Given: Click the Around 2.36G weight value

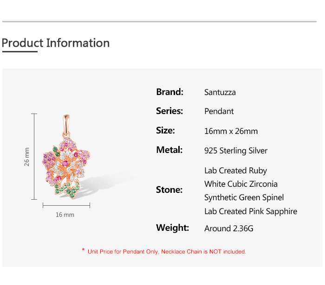Looking at the screenshot, I should click(229, 228).
